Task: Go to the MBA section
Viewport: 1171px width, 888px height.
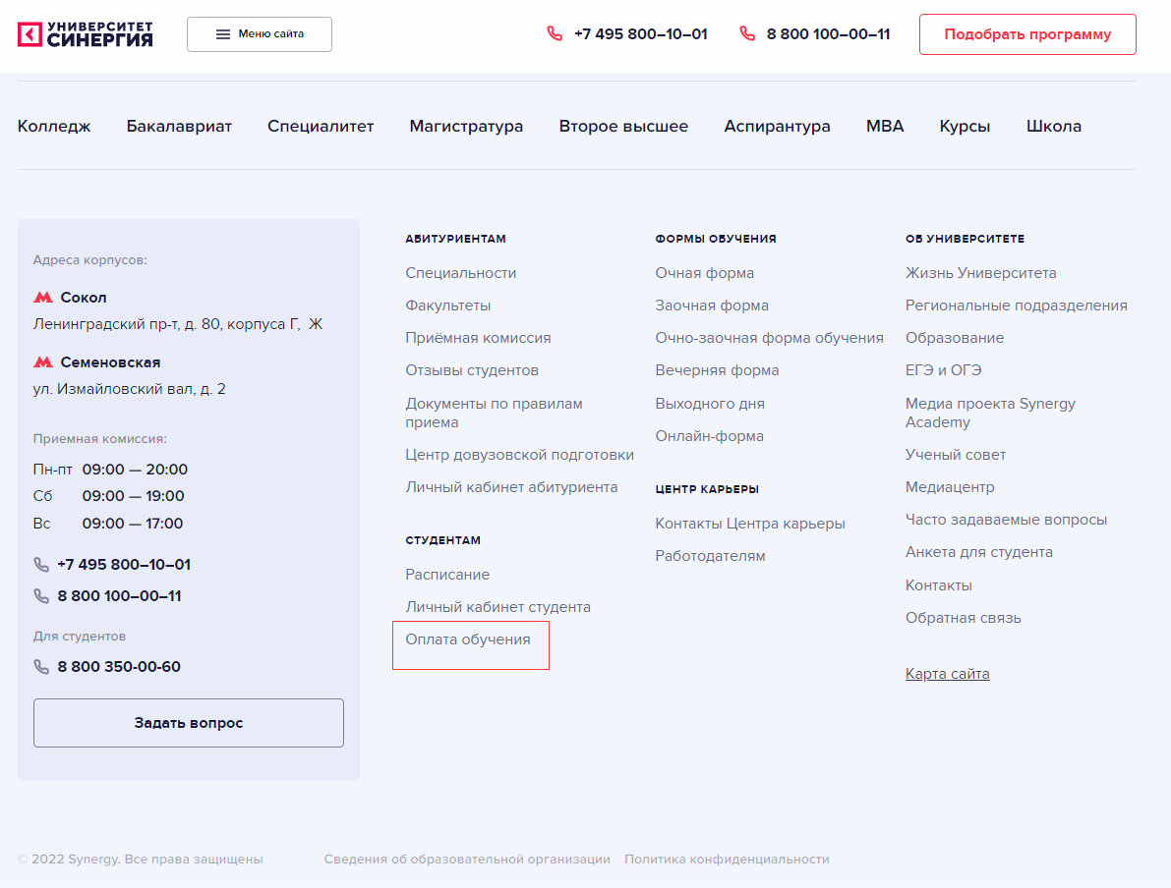Action: (x=884, y=126)
